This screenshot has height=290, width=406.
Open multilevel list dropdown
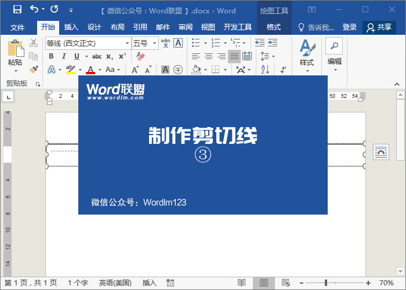click(244, 43)
